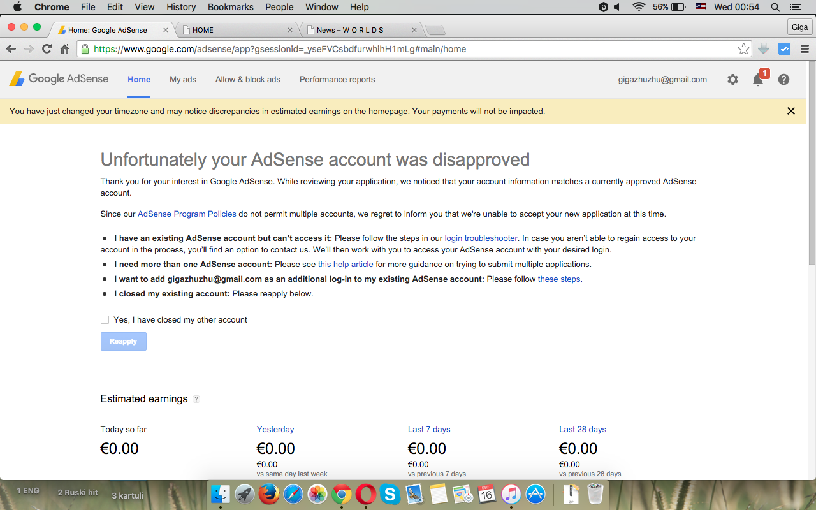This screenshot has height=510, width=816.
Task: Open the login troubleshooter link
Action: pos(481,238)
